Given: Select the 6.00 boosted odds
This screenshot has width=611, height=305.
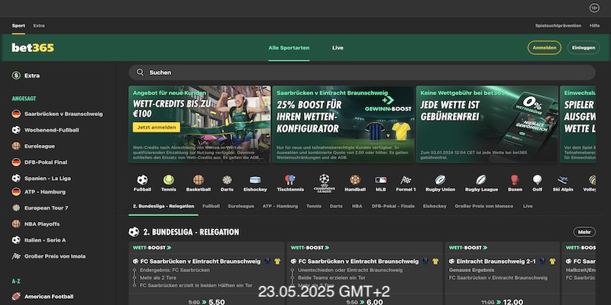Looking at the screenshot, I should click(x=375, y=301).
